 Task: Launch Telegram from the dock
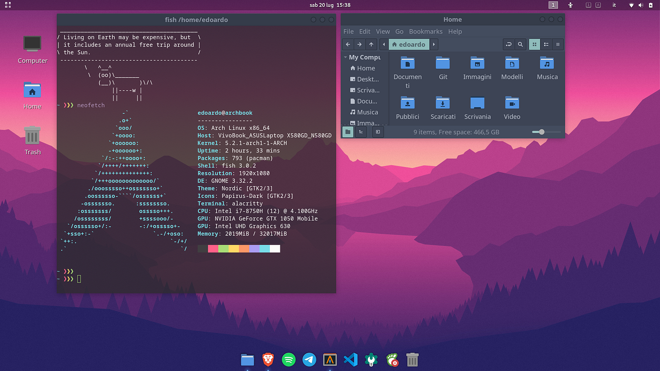click(x=309, y=360)
